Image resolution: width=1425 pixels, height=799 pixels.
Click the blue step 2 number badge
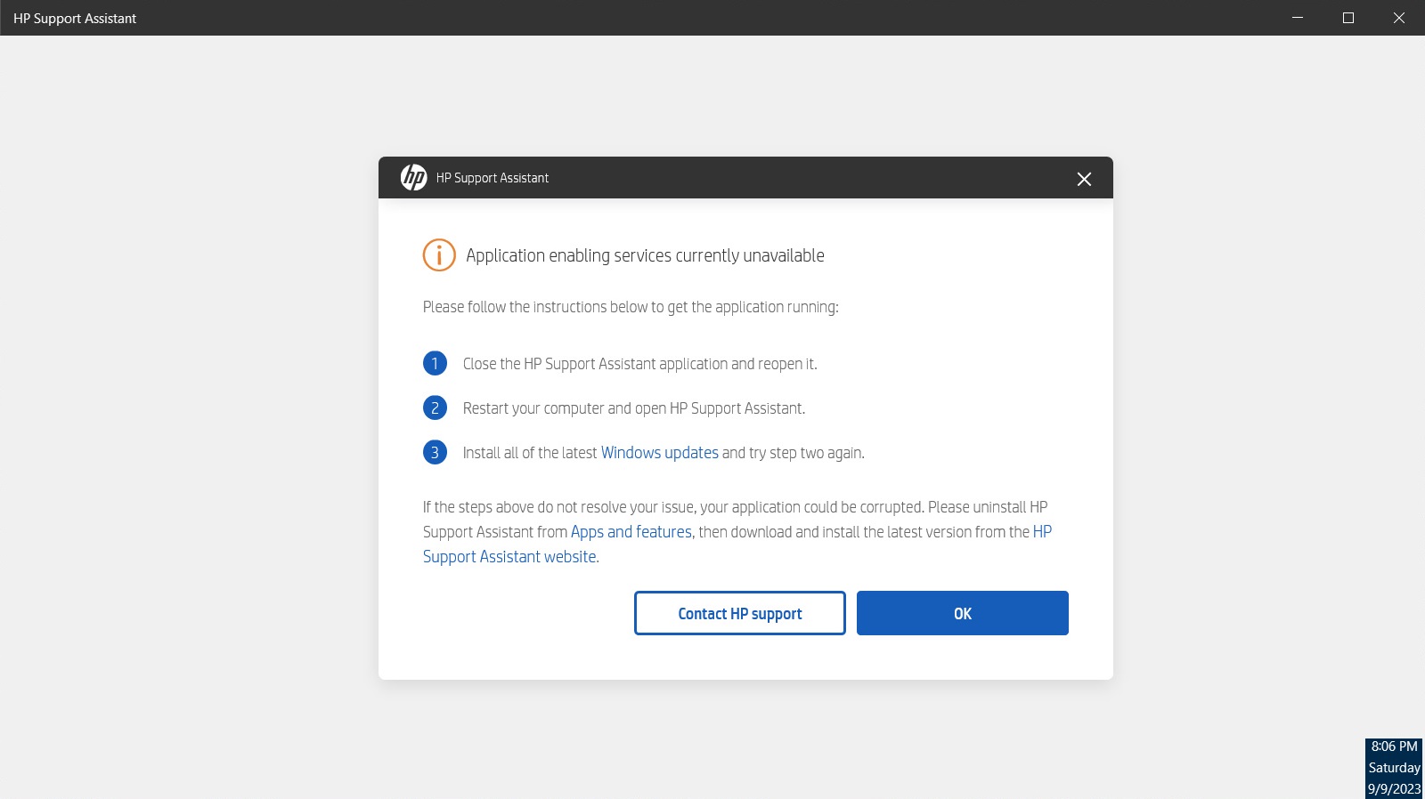(x=435, y=408)
